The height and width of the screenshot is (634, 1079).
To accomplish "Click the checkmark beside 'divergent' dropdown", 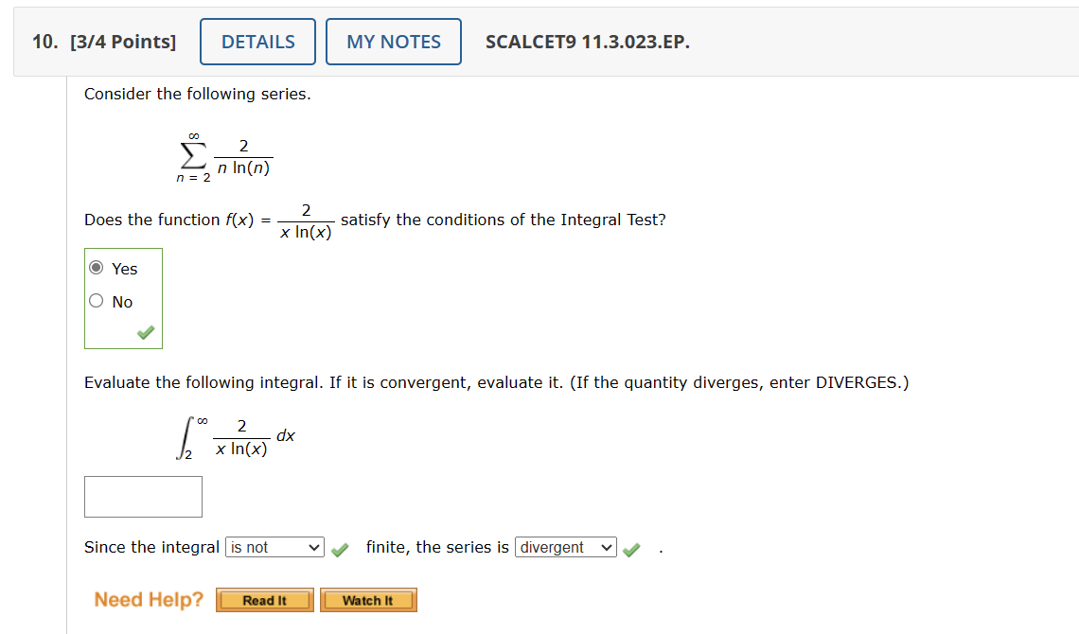I will pos(631,547).
